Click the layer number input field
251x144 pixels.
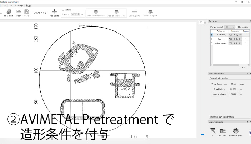(201, 23)
